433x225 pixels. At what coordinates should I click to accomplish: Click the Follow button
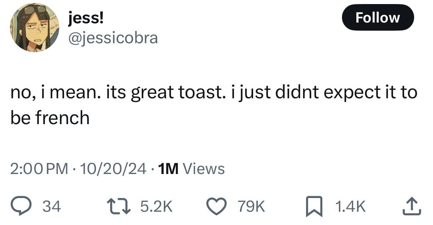[377, 17]
